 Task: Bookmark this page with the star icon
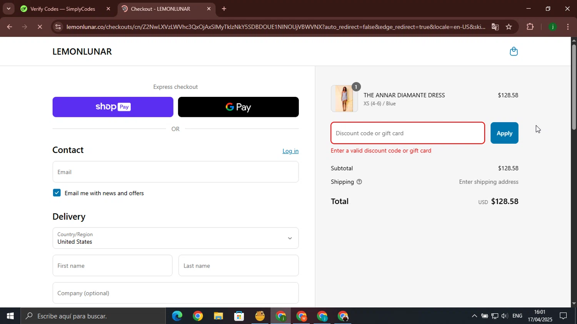coord(509,27)
